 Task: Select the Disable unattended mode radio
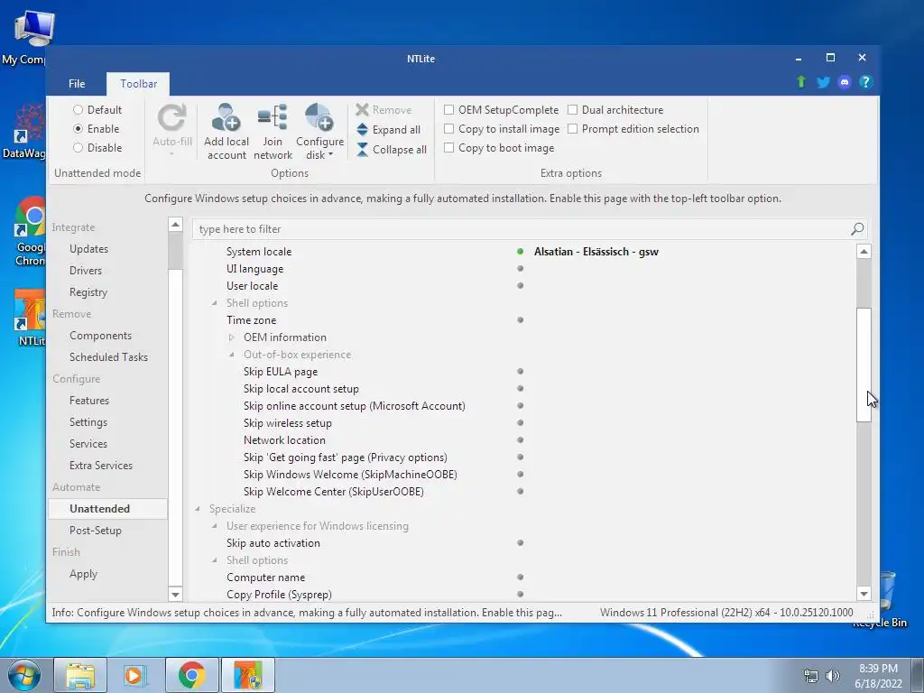78,147
